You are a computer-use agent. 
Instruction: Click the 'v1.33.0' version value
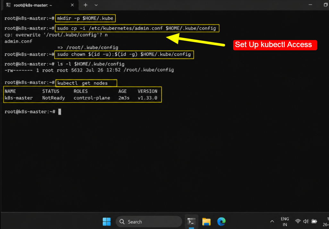click(148, 98)
